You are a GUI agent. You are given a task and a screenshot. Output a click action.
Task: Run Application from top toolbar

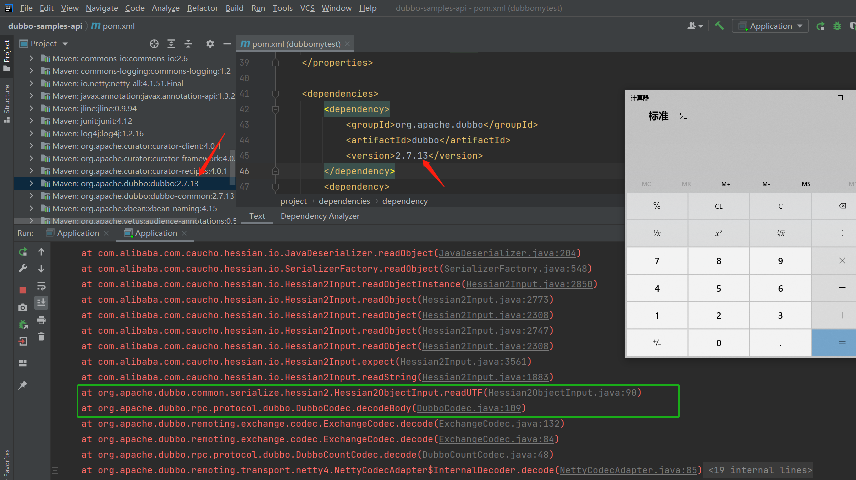tap(820, 26)
